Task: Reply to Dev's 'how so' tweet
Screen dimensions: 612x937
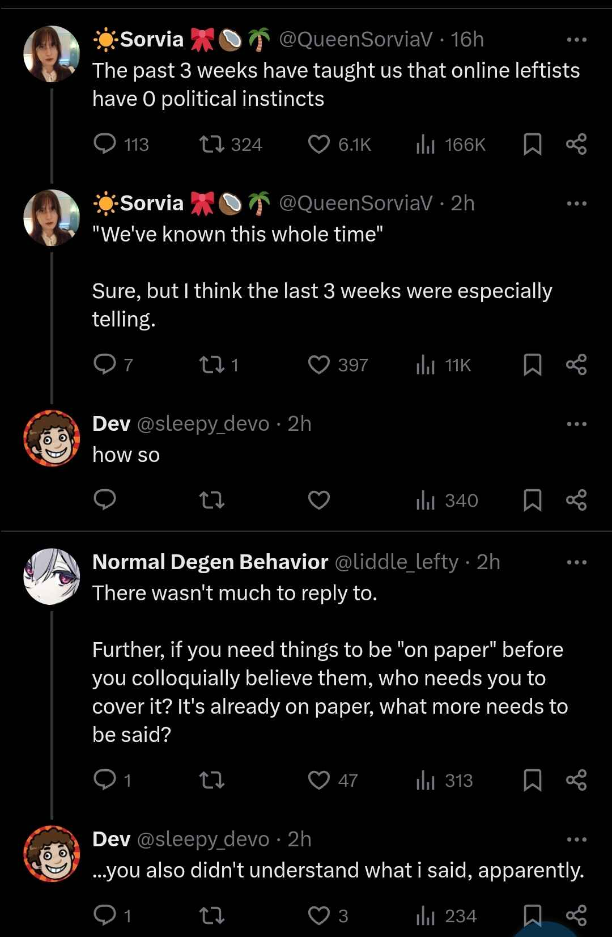Action: pyautogui.click(x=105, y=500)
